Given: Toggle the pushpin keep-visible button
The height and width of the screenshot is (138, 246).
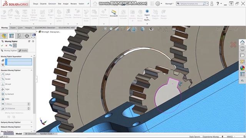Looking at the screenshot, I should point(15,46).
